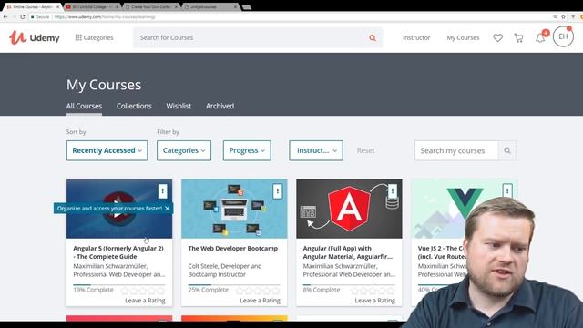Open the Angular 5 Complete Guide title

(x=118, y=252)
